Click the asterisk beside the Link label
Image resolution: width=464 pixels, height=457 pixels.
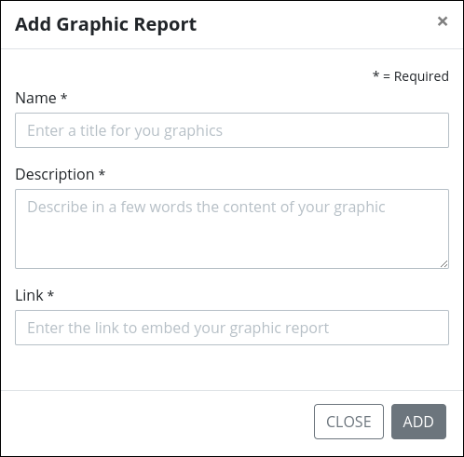click(50, 294)
